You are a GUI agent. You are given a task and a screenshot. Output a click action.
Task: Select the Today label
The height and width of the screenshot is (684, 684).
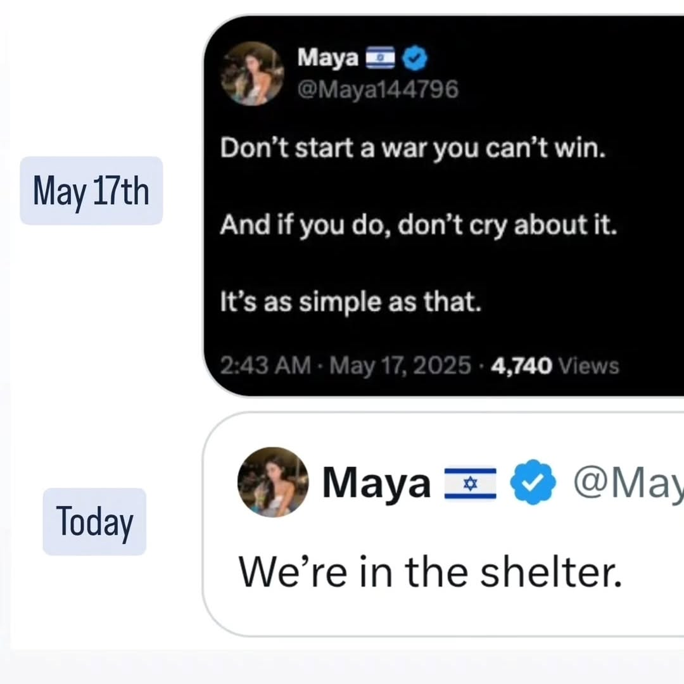click(94, 522)
